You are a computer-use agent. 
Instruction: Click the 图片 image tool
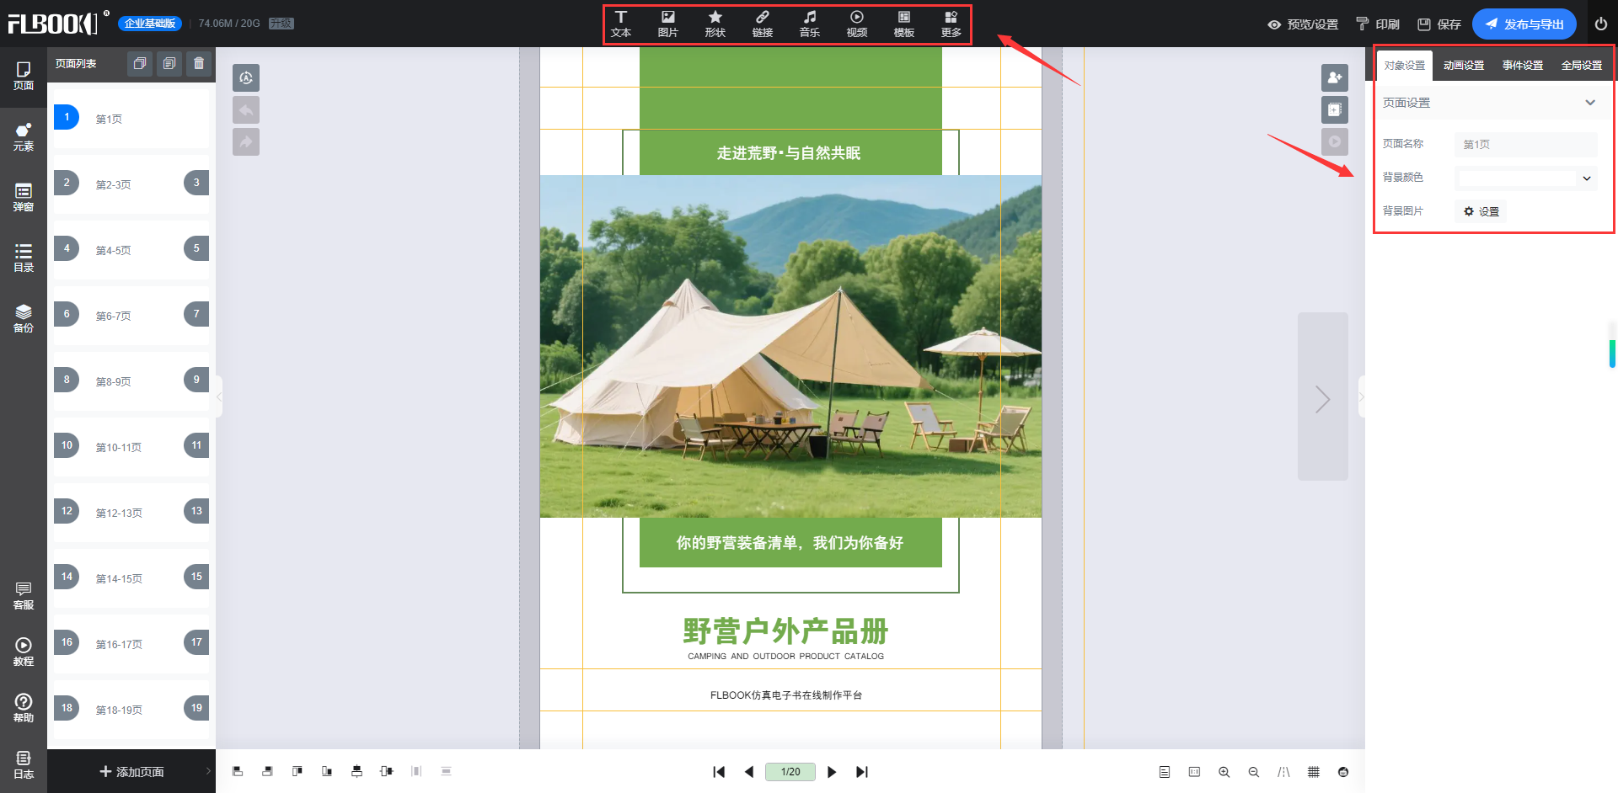pyautogui.click(x=667, y=24)
